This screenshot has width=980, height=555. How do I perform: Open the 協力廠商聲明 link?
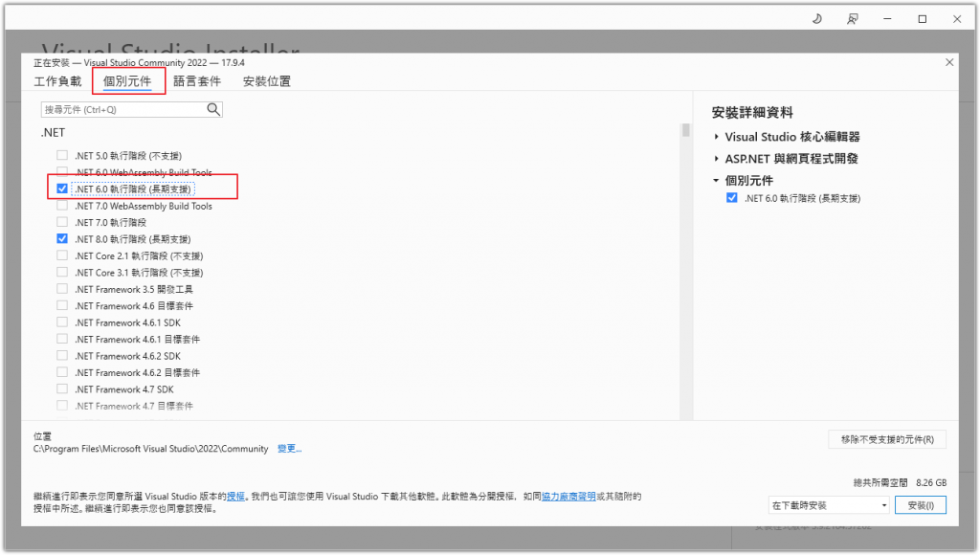pos(568,497)
